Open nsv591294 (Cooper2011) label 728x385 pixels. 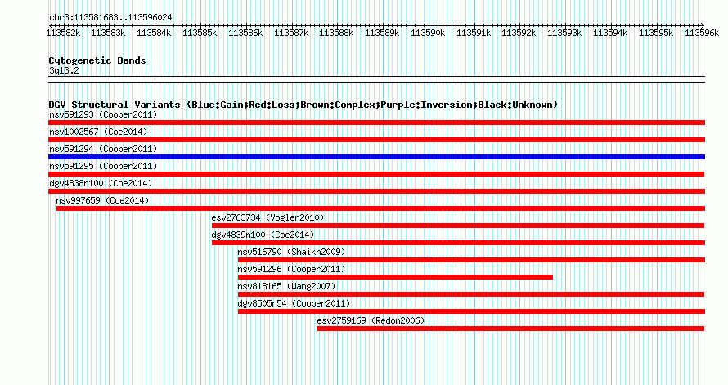(103, 149)
